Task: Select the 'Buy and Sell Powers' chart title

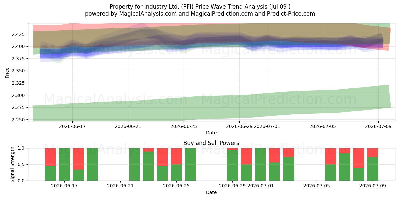Action: coord(211,143)
